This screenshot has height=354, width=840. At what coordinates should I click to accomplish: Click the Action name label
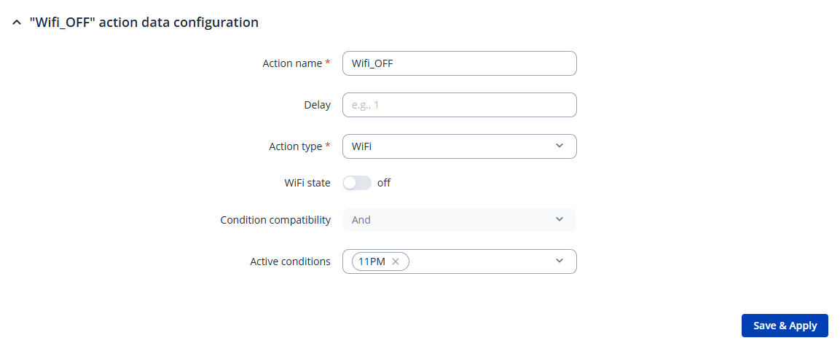click(x=292, y=63)
